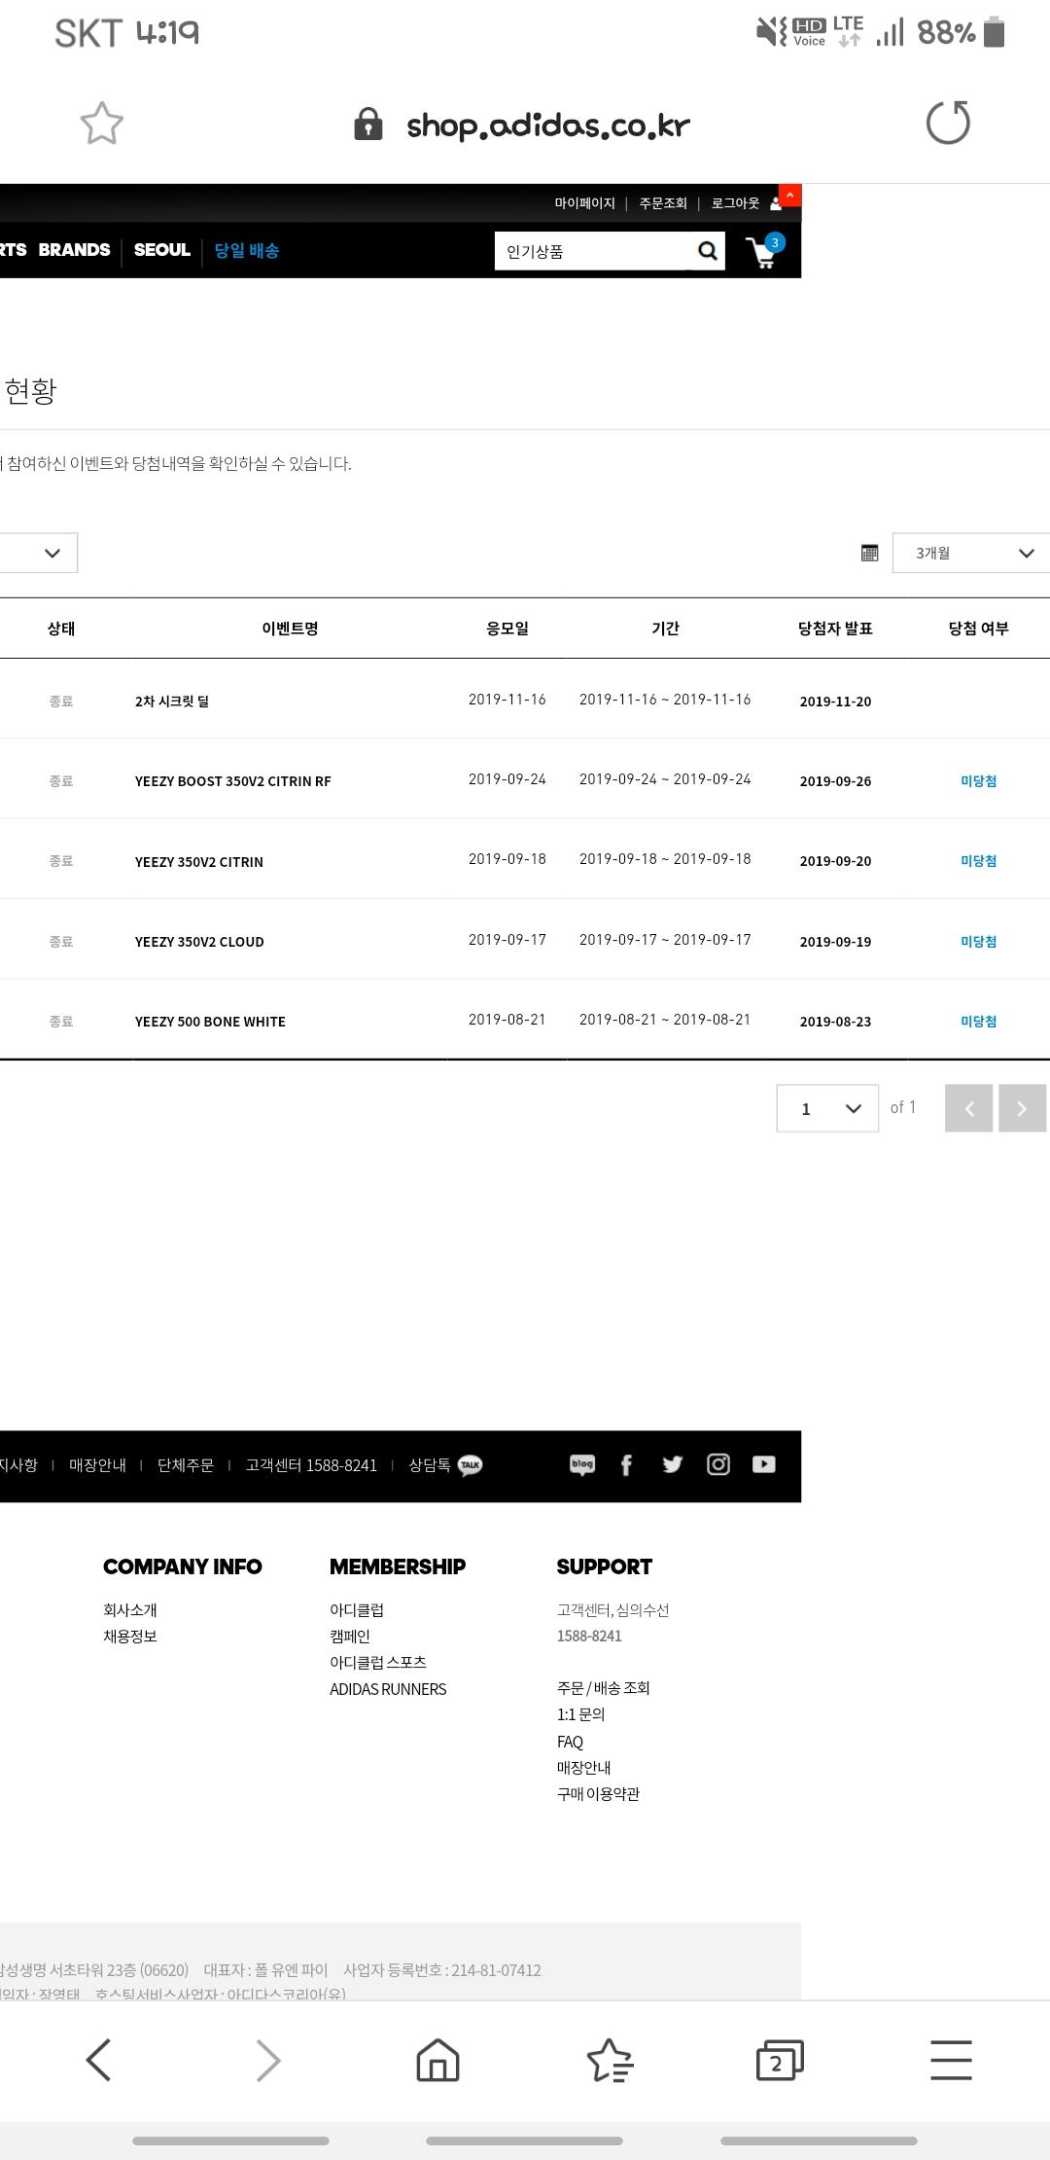Click YEEZY BOOST 350V2 CITRIN RF event
The image size is (1050, 2160).
point(232,781)
